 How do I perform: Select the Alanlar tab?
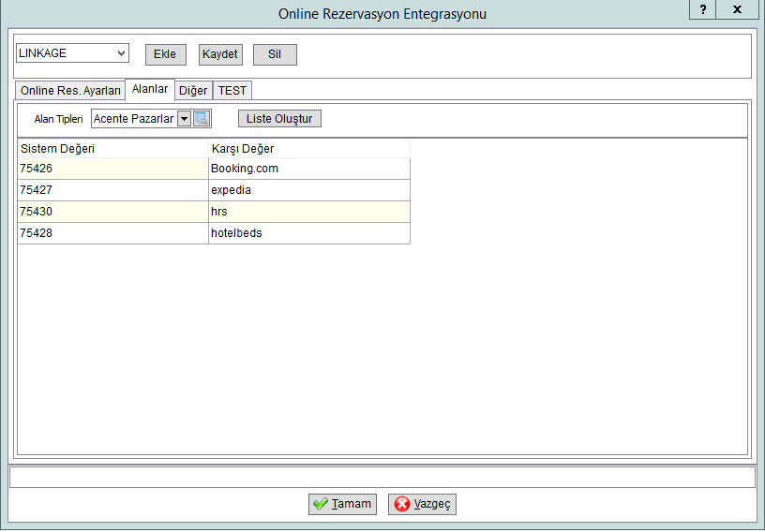tap(150, 89)
